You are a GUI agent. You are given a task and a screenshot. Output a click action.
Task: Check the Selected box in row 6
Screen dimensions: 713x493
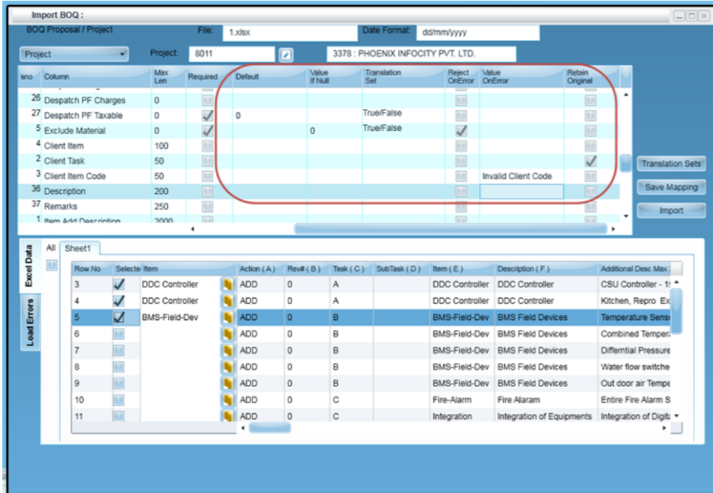pyautogui.click(x=119, y=334)
